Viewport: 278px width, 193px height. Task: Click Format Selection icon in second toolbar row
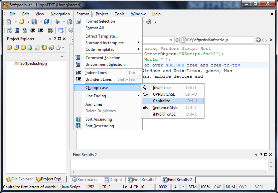coord(9,31)
